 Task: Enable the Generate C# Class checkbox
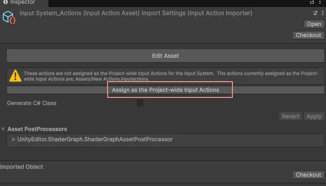pyautogui.click(x=140, y=103)
